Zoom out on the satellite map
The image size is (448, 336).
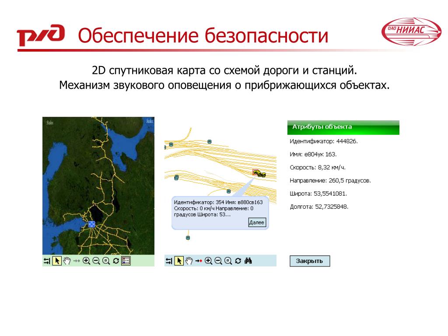96,261
